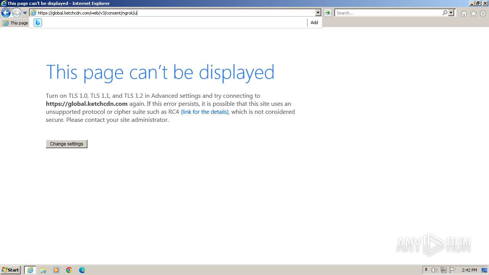The width and height of the screenshot is (489, 275).
Task: Open the search provider dropdown arrow
Action: 451,13
